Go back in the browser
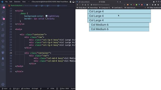 pos(77,5)
